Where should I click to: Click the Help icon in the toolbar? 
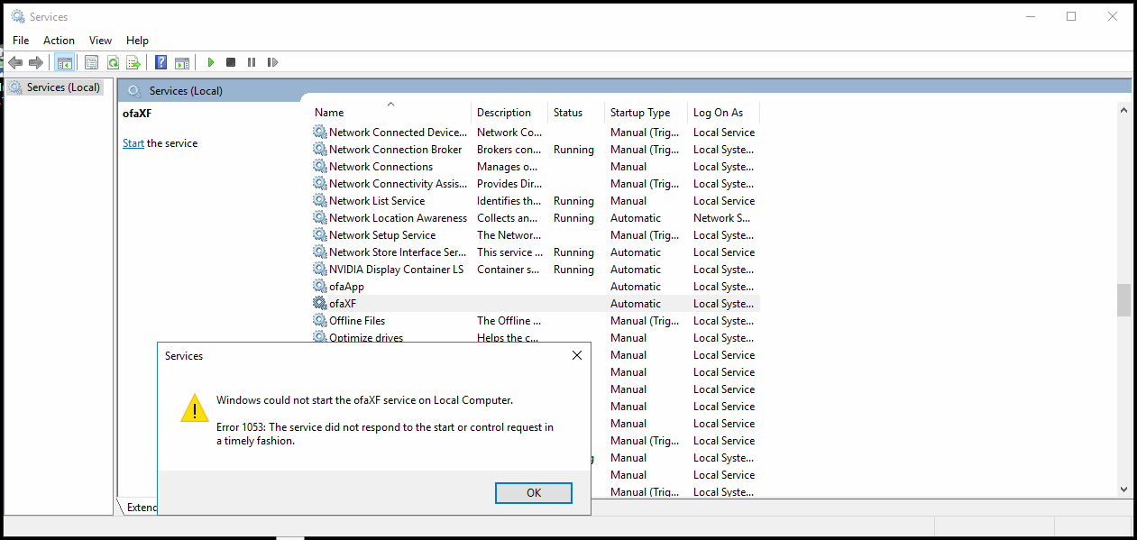(160, 62)
